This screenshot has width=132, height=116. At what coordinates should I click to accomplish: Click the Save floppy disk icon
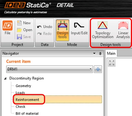point(19,37)
